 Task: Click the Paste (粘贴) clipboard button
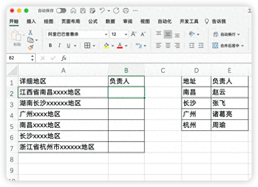16,38
